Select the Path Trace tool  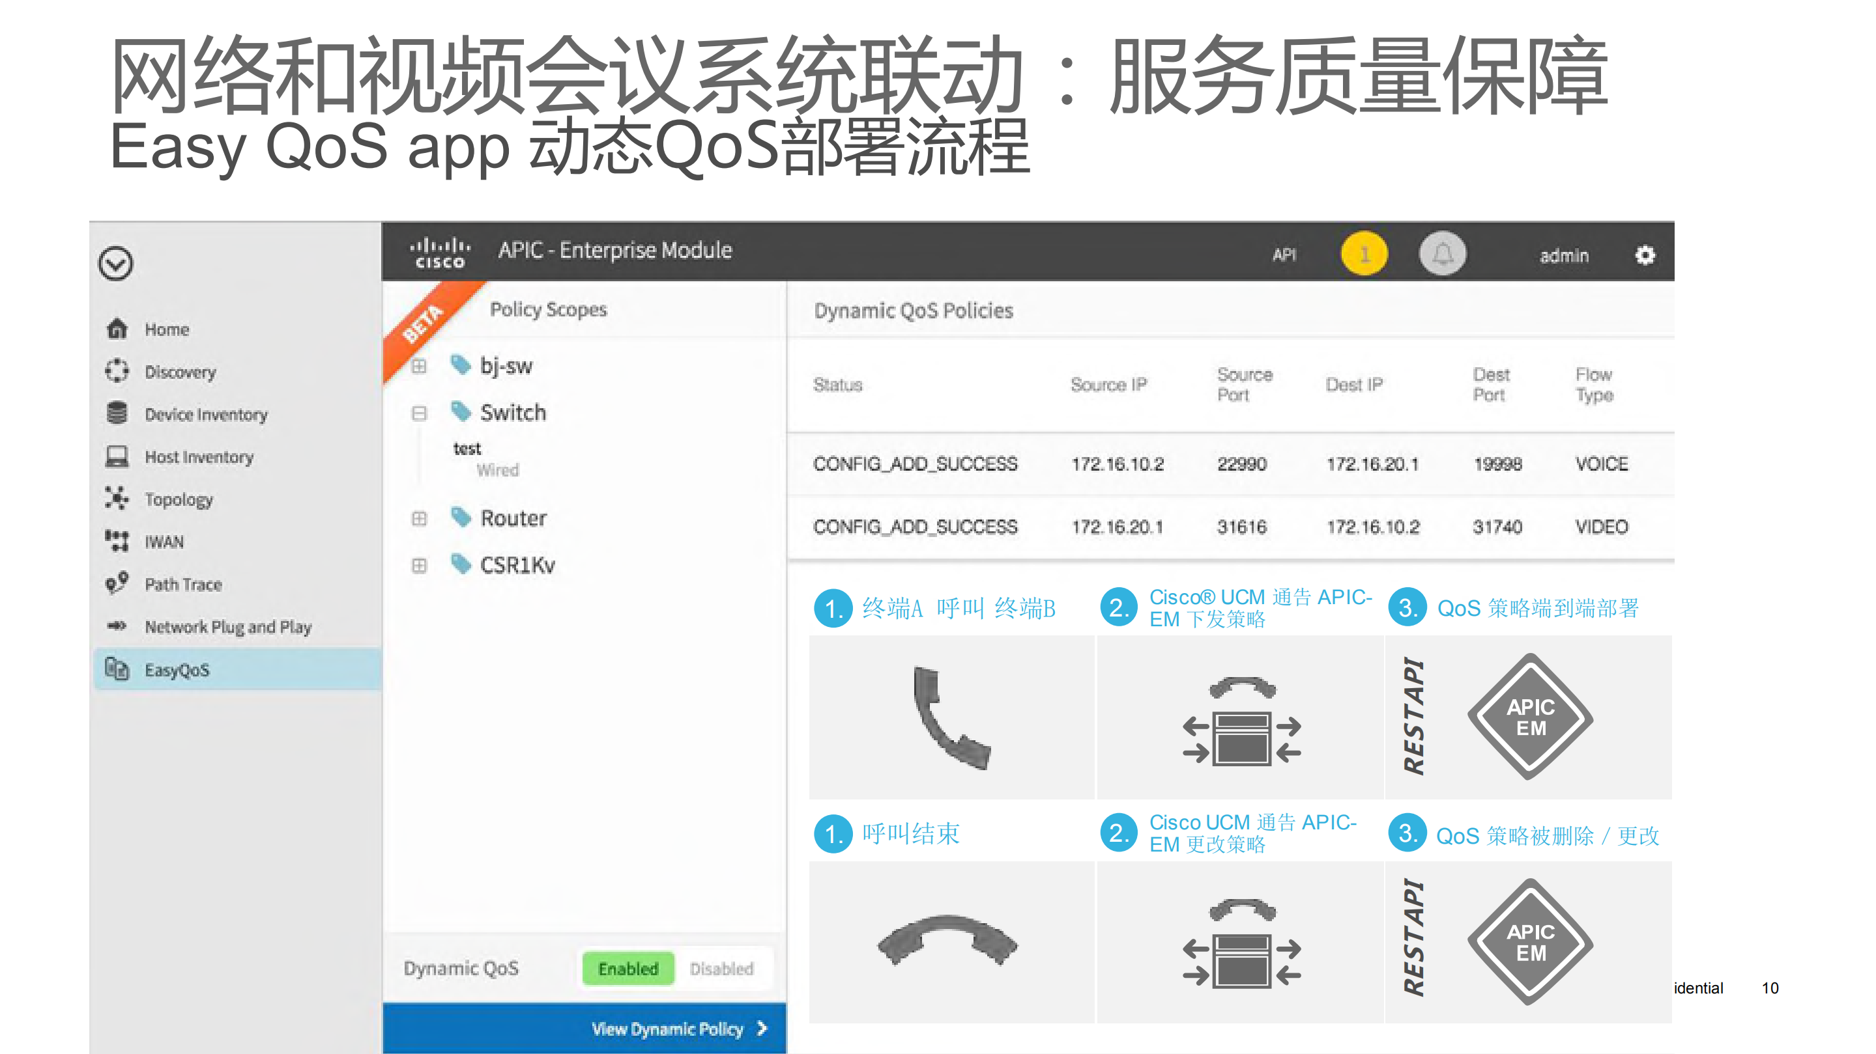coord(182,584)
